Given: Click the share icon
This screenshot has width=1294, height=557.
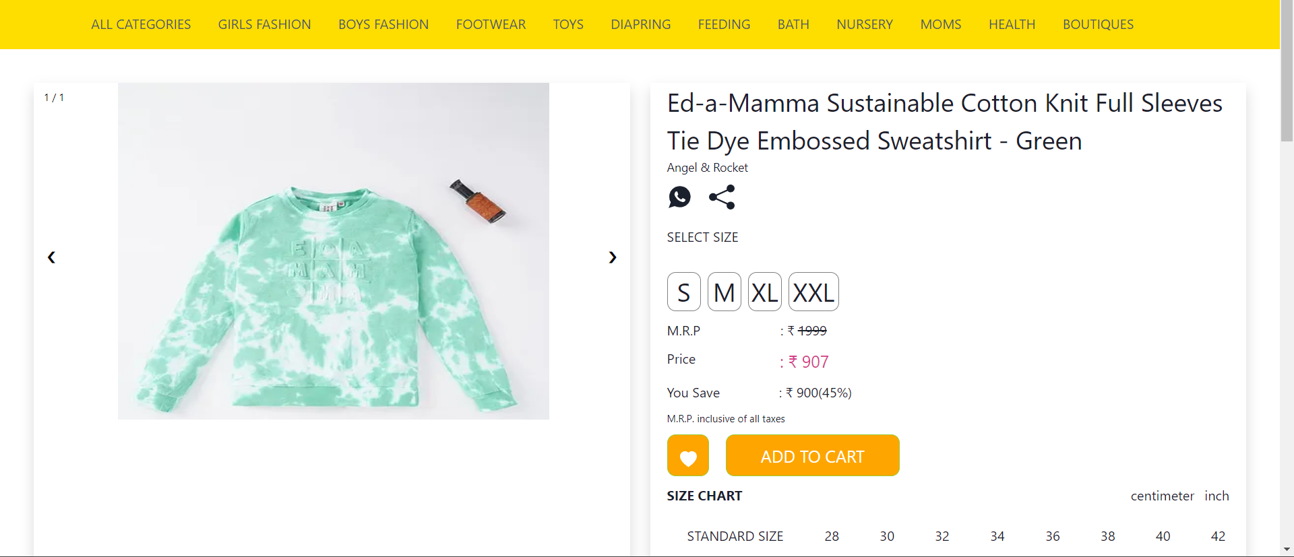Looking at the screenshot, I should pyautogui.click(x=722, y=197).
